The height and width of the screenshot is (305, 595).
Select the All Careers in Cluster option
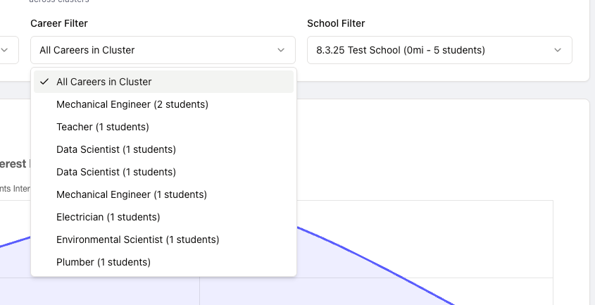(x=104, y=82)
